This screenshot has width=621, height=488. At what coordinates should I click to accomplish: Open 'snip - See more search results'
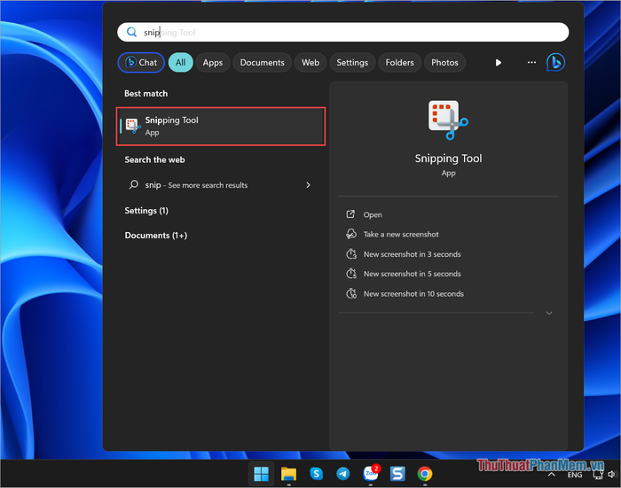[x=220, y=185]
